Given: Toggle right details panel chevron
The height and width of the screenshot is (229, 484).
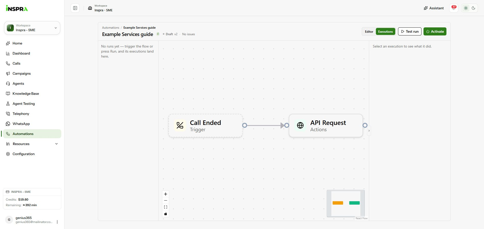Looking at the screenshot, I should [369, 131].
